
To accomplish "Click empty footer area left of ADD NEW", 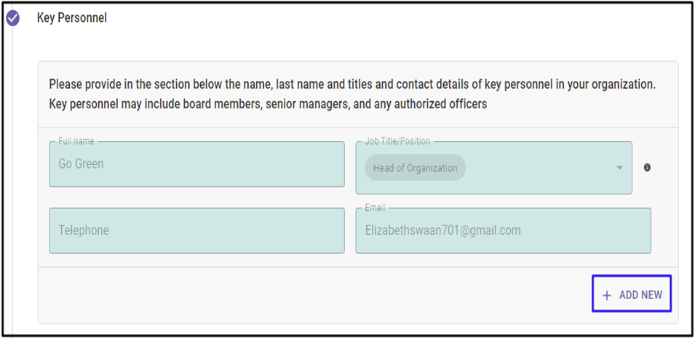I will pos(314,294).
